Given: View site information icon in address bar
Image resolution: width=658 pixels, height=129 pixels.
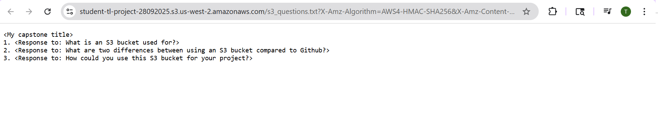Looking at the screenshot, I should 70,12.
